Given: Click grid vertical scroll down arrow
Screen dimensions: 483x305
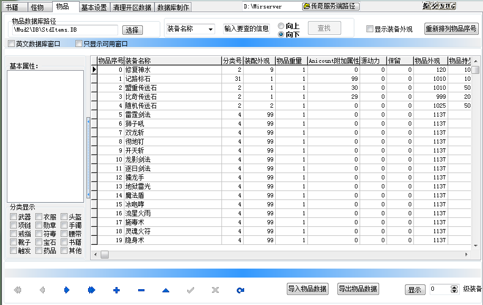Looking at the screenshot, I should pos(476,246).
